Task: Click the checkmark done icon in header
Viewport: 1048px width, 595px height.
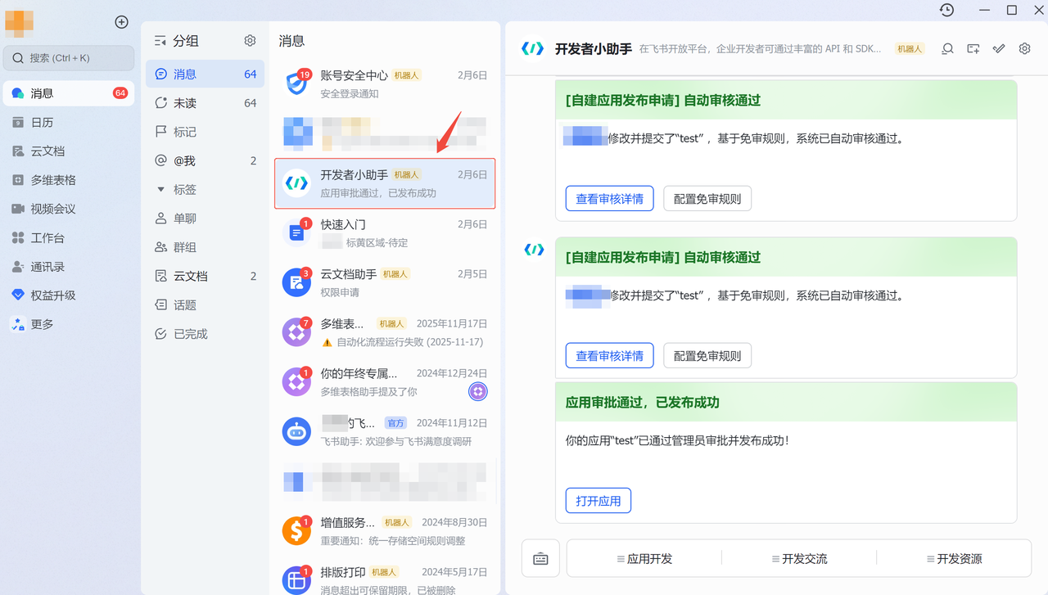Action: point(999,49)
